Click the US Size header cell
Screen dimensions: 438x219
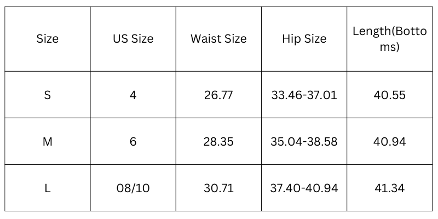[133, 39]
